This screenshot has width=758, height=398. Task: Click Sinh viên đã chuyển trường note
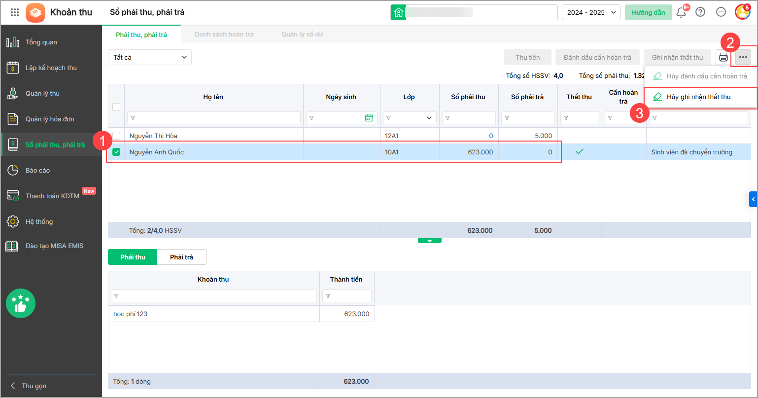[691, 152]
